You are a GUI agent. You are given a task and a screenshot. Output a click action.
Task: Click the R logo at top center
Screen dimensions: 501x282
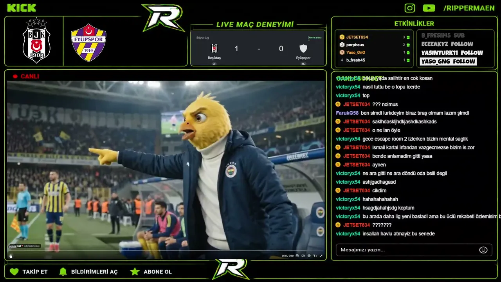coord(163,18)
